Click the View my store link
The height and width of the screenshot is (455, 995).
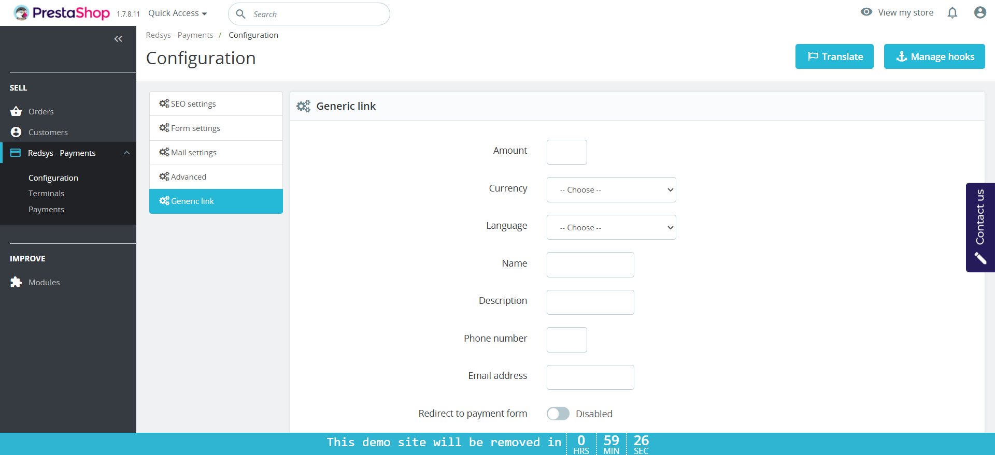tap(905, 12)
